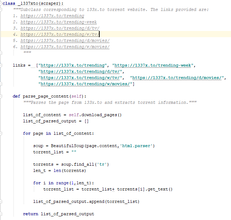The height and width of the screenshot is (220, 231).
Task: Open docstring link 1337x.to/trending
Action: pyautogui.click(x=52, y=16)
